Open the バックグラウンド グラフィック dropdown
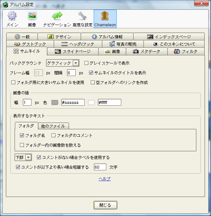This screenshot has width=211, height=216. (63, 63)
